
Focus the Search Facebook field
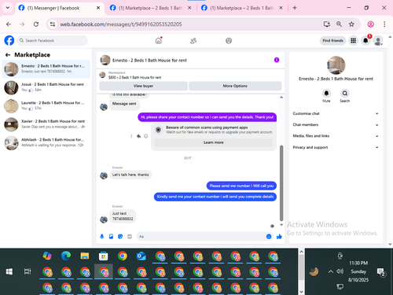click(x=53, y=41)
